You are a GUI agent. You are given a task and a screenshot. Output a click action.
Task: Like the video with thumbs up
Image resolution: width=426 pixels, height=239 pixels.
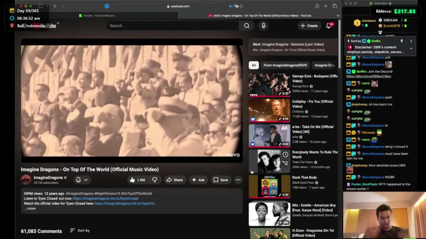(137, 180)
